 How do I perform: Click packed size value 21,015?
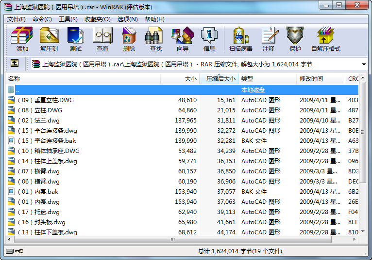pos(226,110)
